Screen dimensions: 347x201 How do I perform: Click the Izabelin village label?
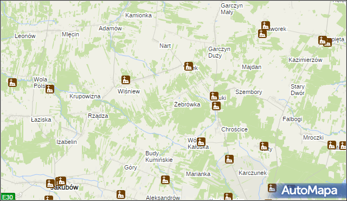pos(67,142)
